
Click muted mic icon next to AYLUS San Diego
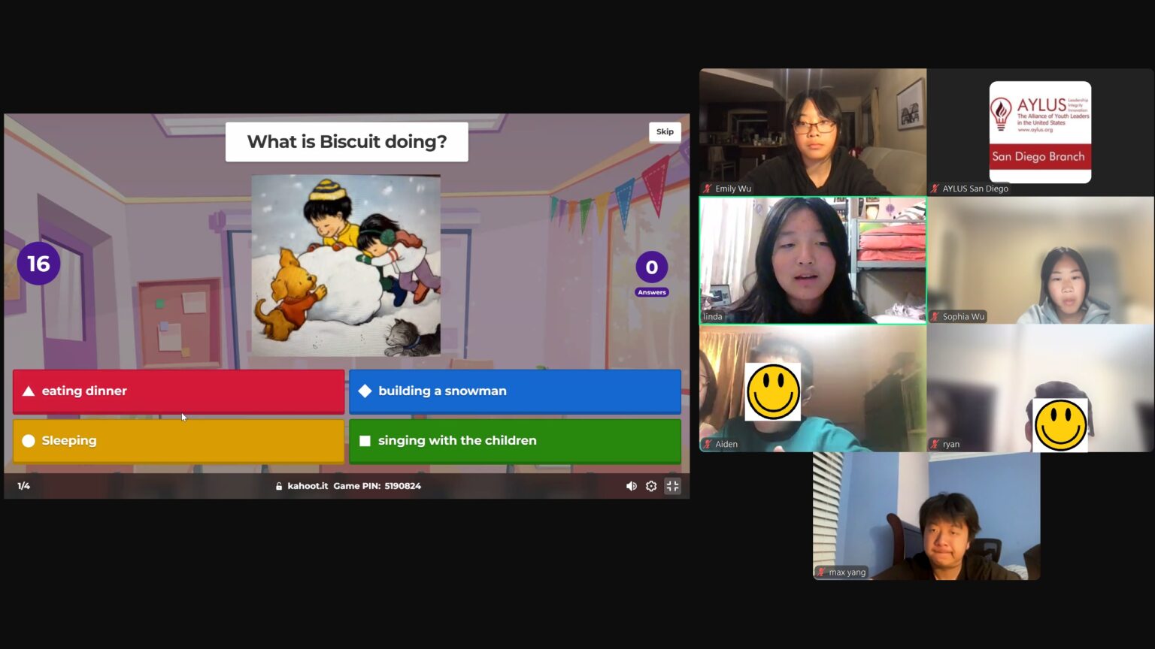(x=935, y=189)
